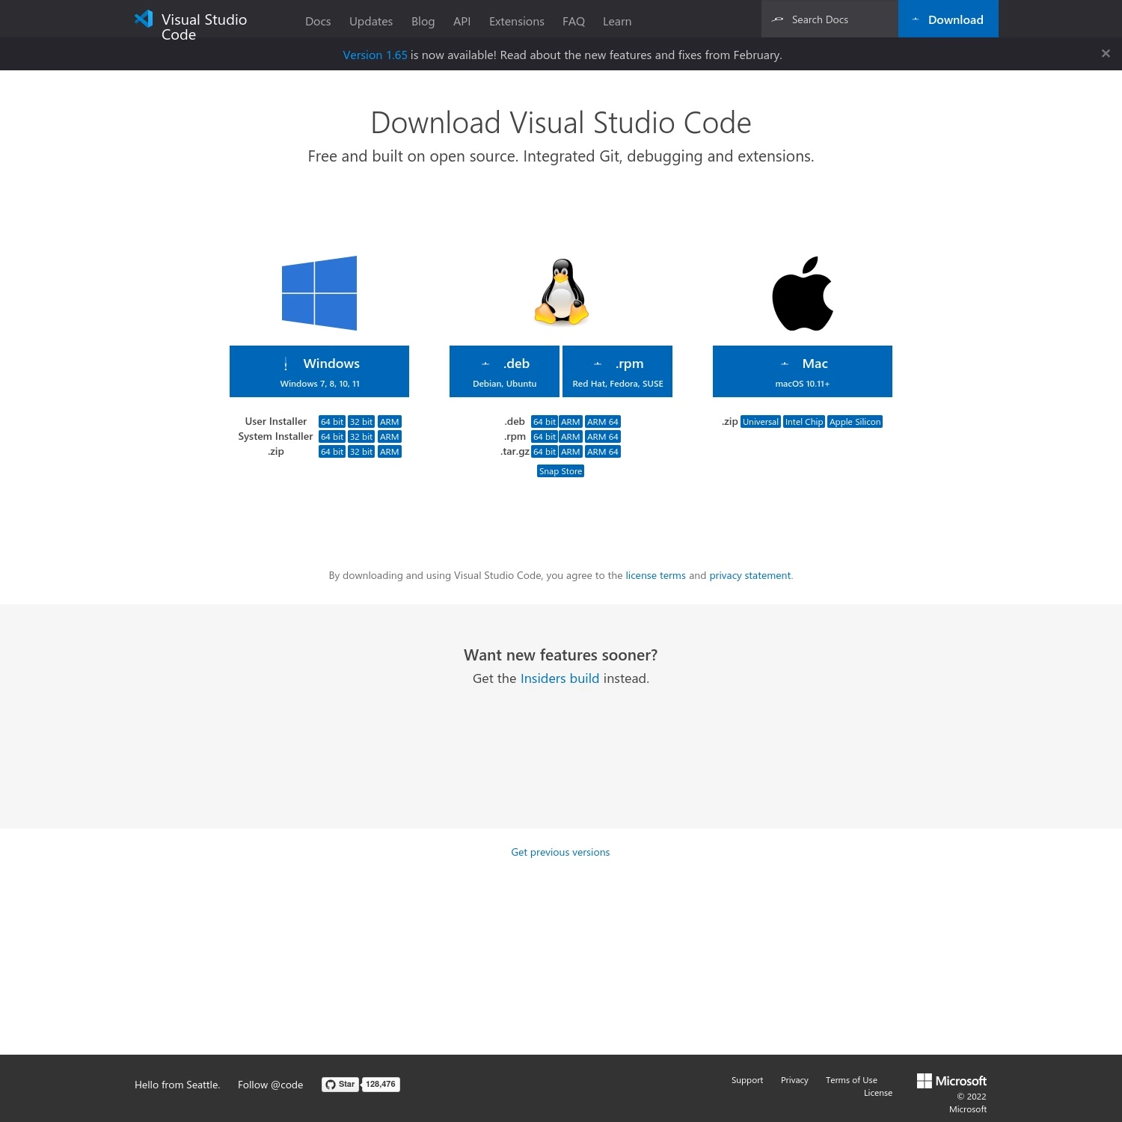Open the Updates page
Screen dimensions: 1122x1122
(371, 22)
